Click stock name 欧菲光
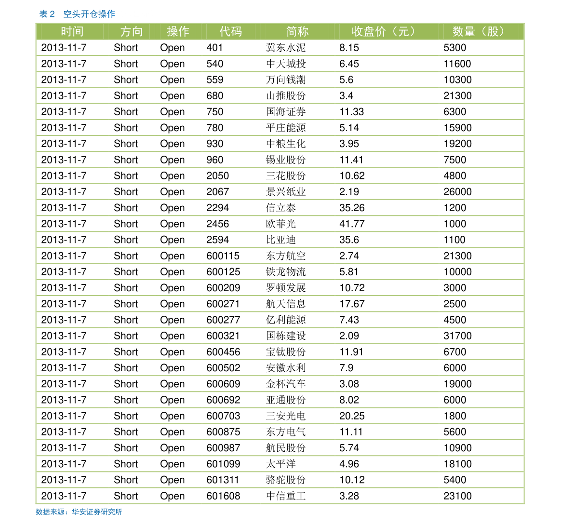 [281, 224]
